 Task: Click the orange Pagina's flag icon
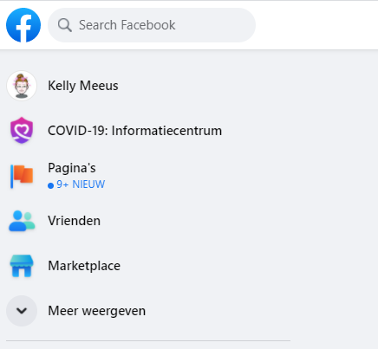point(22,176)
